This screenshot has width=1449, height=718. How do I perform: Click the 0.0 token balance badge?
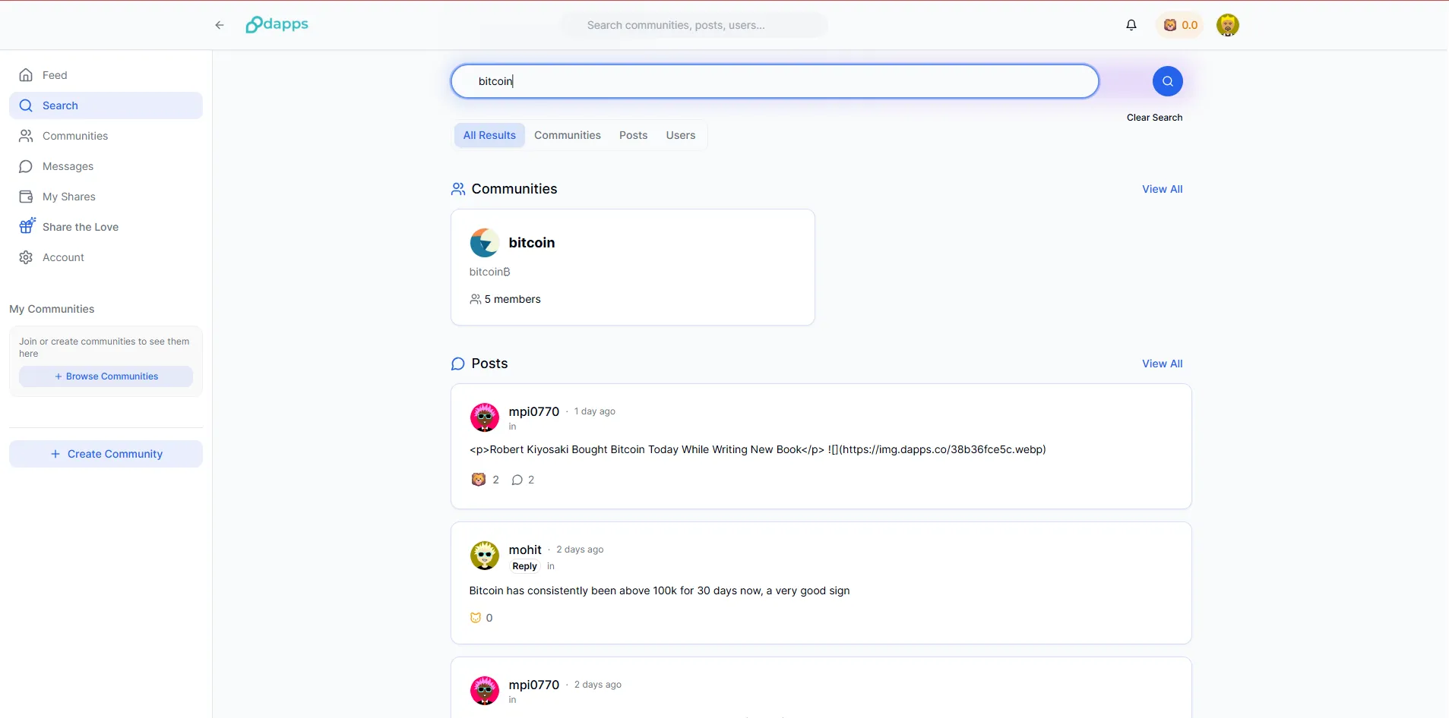pyautogui.click(x=1180, y=25)
